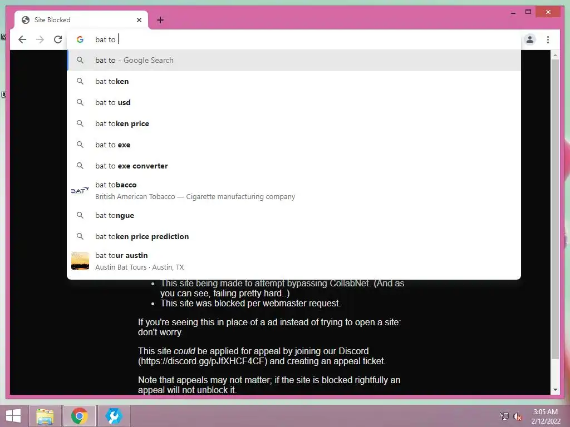570x427 pixels.
Task: Open Chrome's three-dot menu
Action: [x=548, y=39]
